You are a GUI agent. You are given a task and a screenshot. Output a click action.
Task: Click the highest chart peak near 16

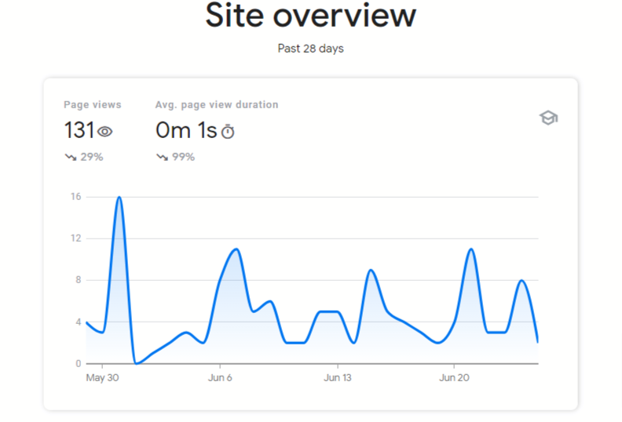coord(119,198)
